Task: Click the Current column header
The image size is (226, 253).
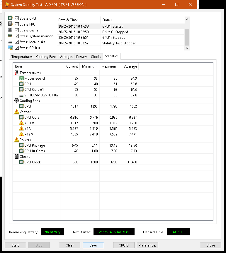Action: [70, 66]
